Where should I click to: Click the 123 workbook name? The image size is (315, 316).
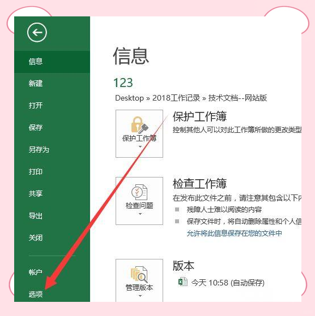[123, 83]
